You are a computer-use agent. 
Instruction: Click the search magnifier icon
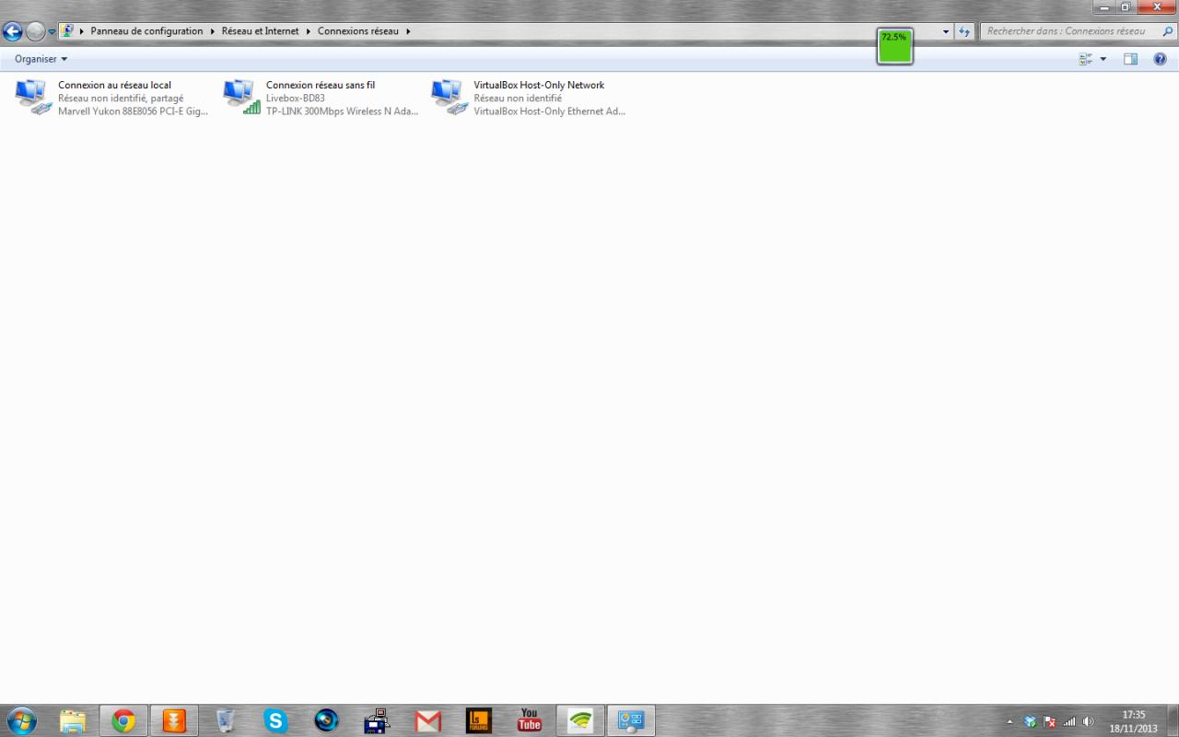1169,31
